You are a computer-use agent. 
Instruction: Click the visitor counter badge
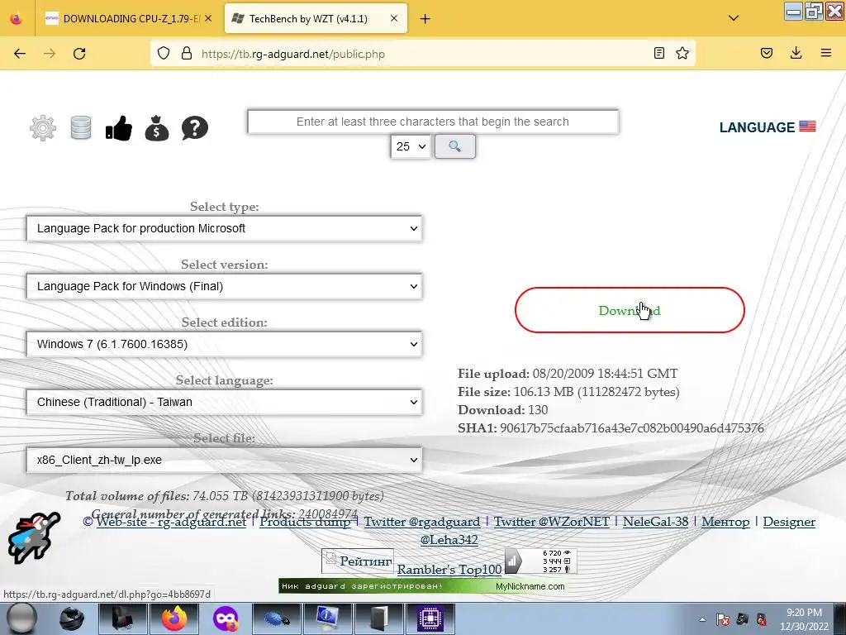[540, 561]
